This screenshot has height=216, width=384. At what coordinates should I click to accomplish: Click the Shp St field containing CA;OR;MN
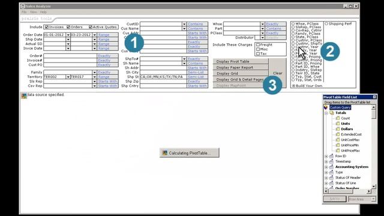pos(163,77)
